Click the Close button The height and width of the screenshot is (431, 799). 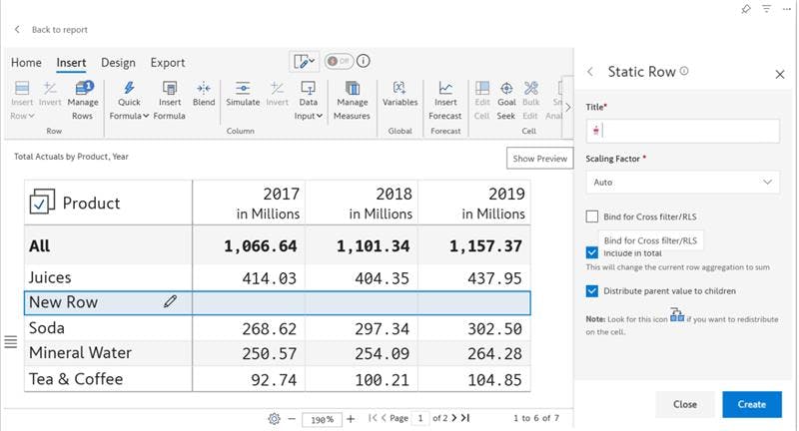[684, 404]
